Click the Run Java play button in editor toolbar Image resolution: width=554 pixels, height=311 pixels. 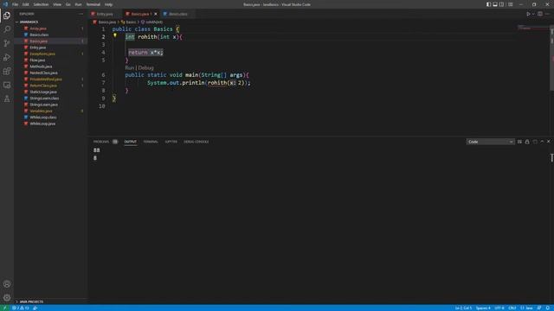click(528, 14)
